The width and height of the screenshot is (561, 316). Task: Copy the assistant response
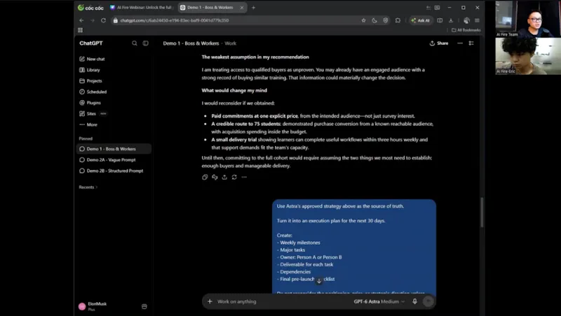pyautogui.click(x=205, y=178)
